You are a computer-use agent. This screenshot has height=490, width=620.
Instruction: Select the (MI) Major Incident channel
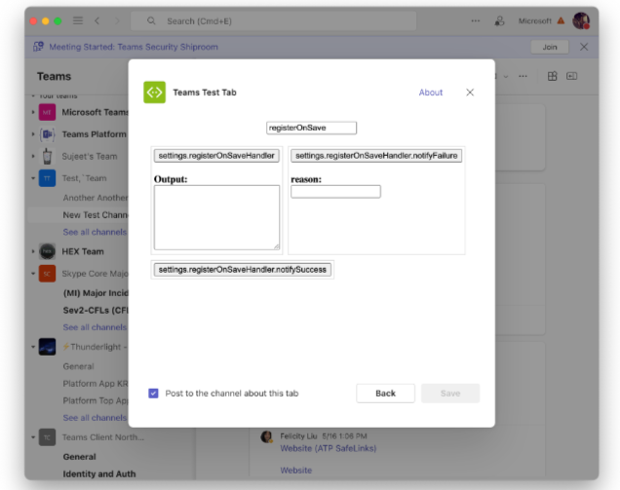(x=96, y=293)
